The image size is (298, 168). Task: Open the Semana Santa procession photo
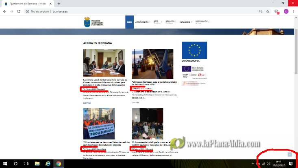click(152, 64)
